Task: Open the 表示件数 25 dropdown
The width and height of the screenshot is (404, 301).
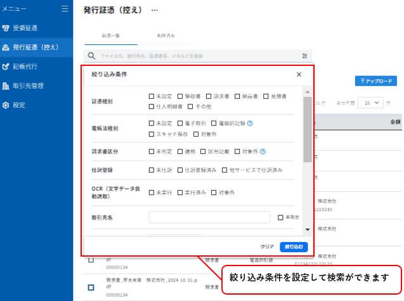Action: [x=370, y=102]
